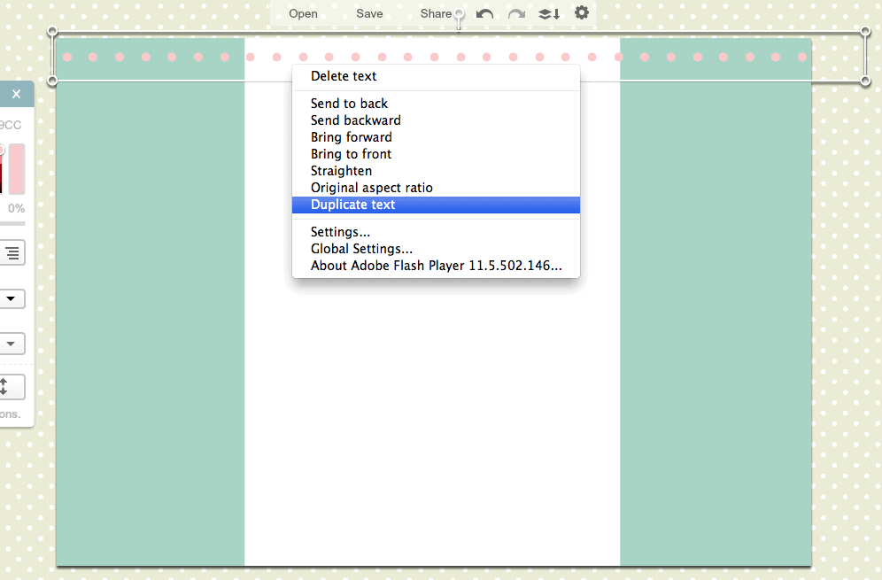Click the vertical arrows line-height button

click(x=4, y=387)
